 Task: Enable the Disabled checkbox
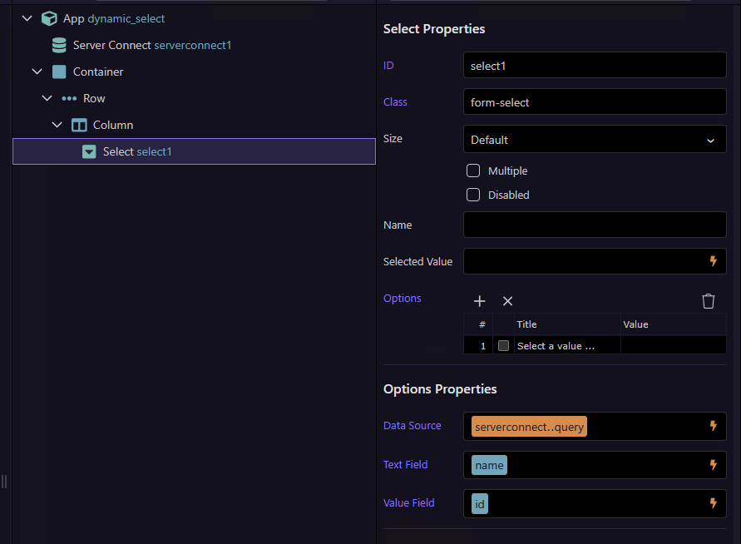(x=473, y=195)
